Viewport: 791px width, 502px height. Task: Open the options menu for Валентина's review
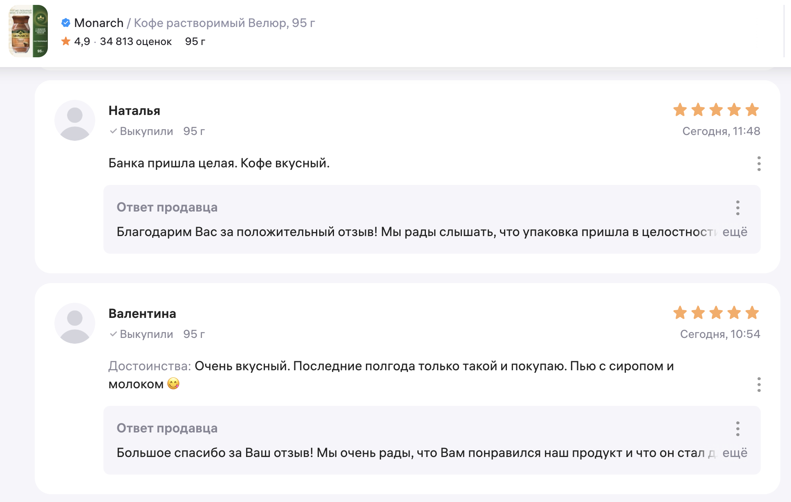[x=759, y=385]
